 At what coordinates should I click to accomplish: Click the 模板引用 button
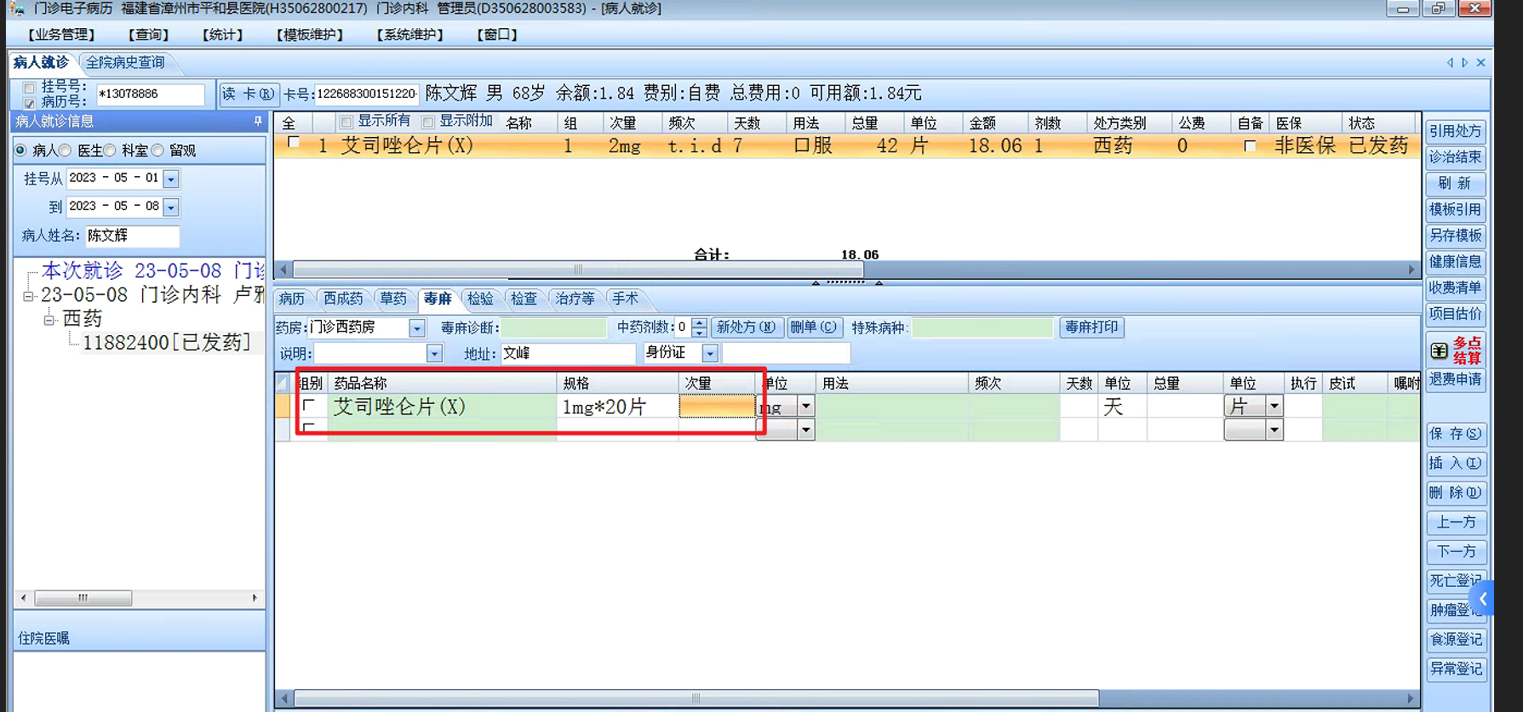(x=1456, y=209)
